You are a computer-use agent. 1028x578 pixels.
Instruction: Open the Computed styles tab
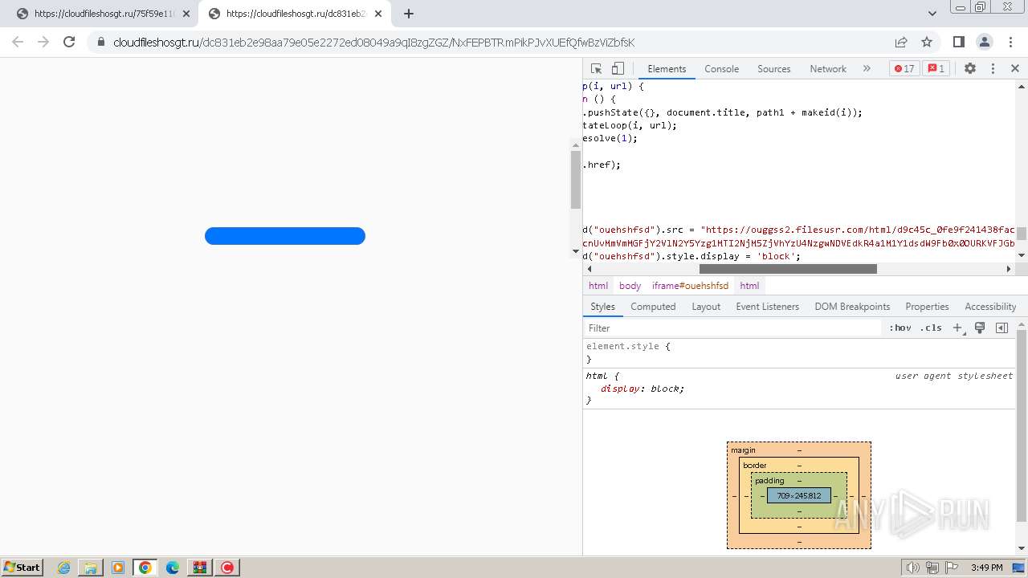pyautogui.click(x=653, y=307)
